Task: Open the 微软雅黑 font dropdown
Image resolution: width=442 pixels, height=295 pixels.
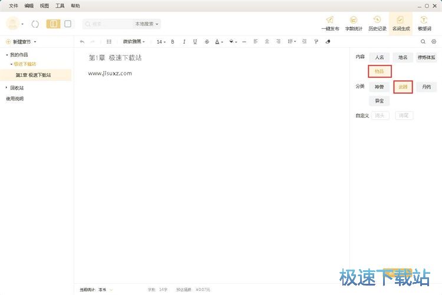Action: click(x=134, y=42)
